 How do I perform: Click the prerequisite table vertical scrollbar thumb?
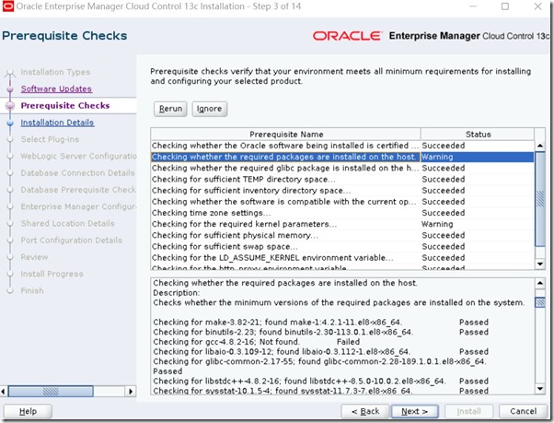click(x=540, y=199)
